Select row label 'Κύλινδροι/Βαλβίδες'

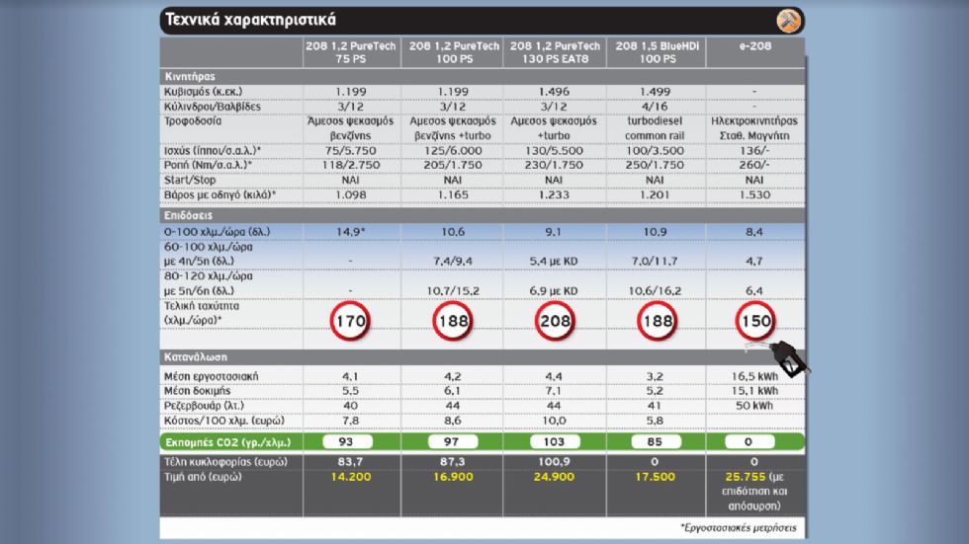(x=212, y=106)
